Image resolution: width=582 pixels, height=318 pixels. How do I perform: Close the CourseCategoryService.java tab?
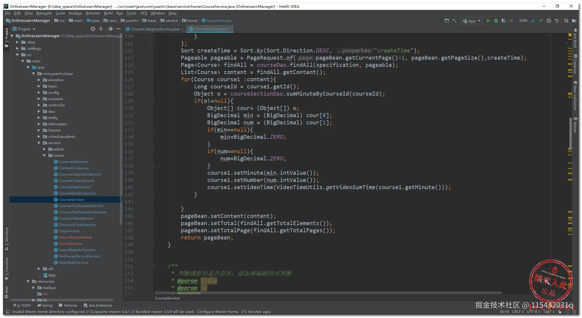[182, 29]
